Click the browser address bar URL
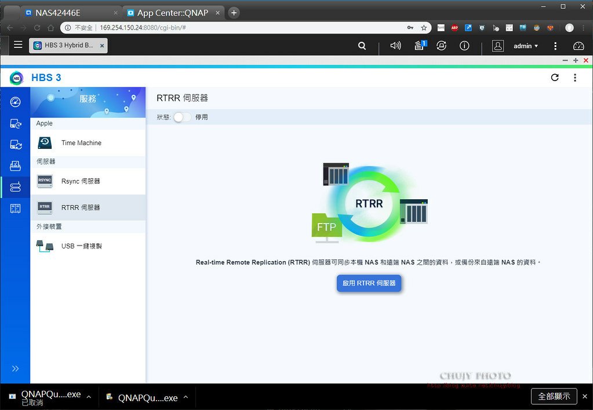593x410 pixels. pos(143,28)
